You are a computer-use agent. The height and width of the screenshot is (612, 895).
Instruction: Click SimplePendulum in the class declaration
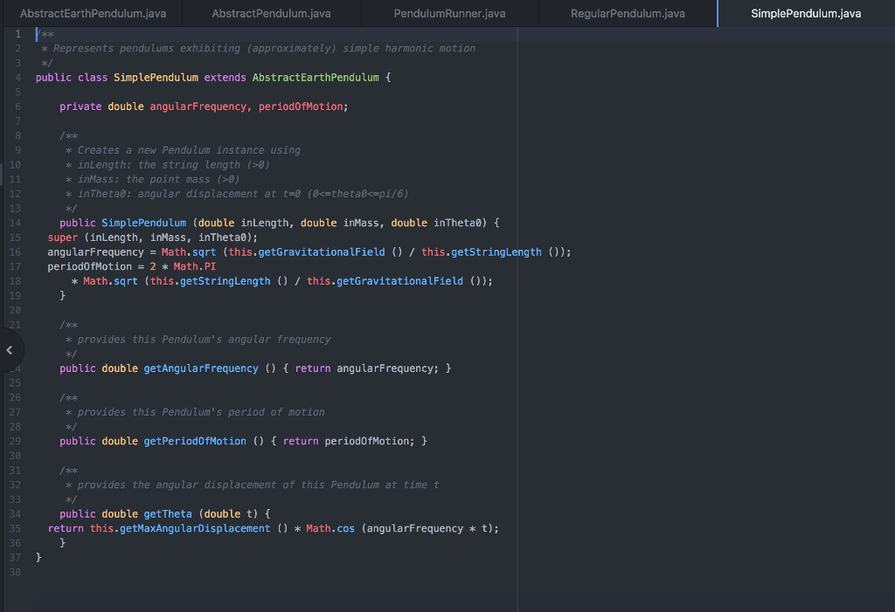[x=156, y=78]
